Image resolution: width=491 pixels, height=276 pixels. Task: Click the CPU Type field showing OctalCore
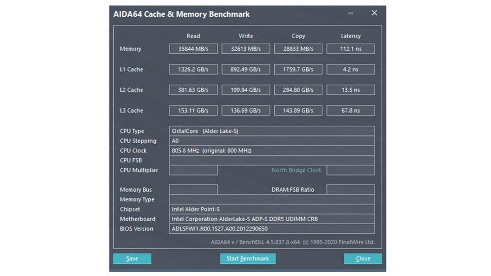point(272,131)
